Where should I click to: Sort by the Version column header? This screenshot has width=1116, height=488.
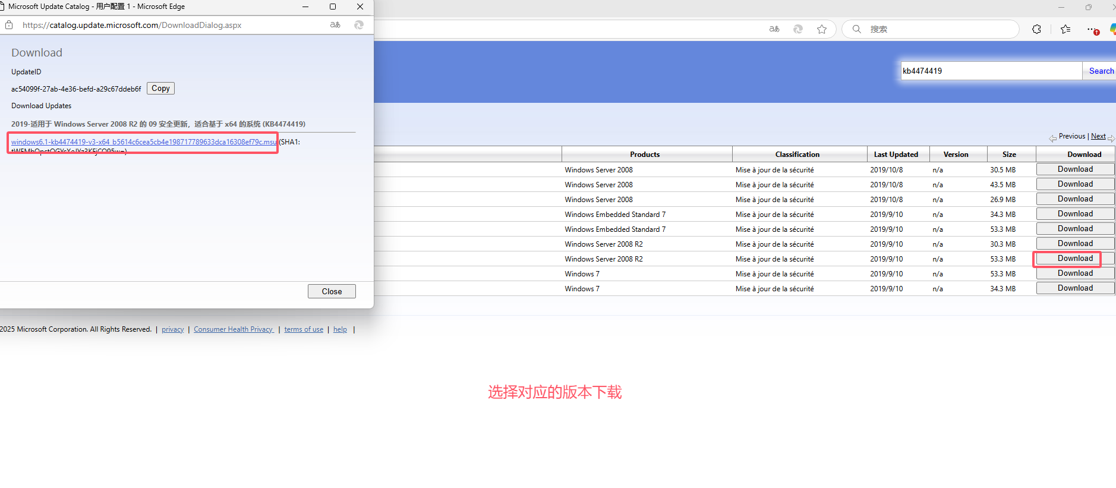956,155
